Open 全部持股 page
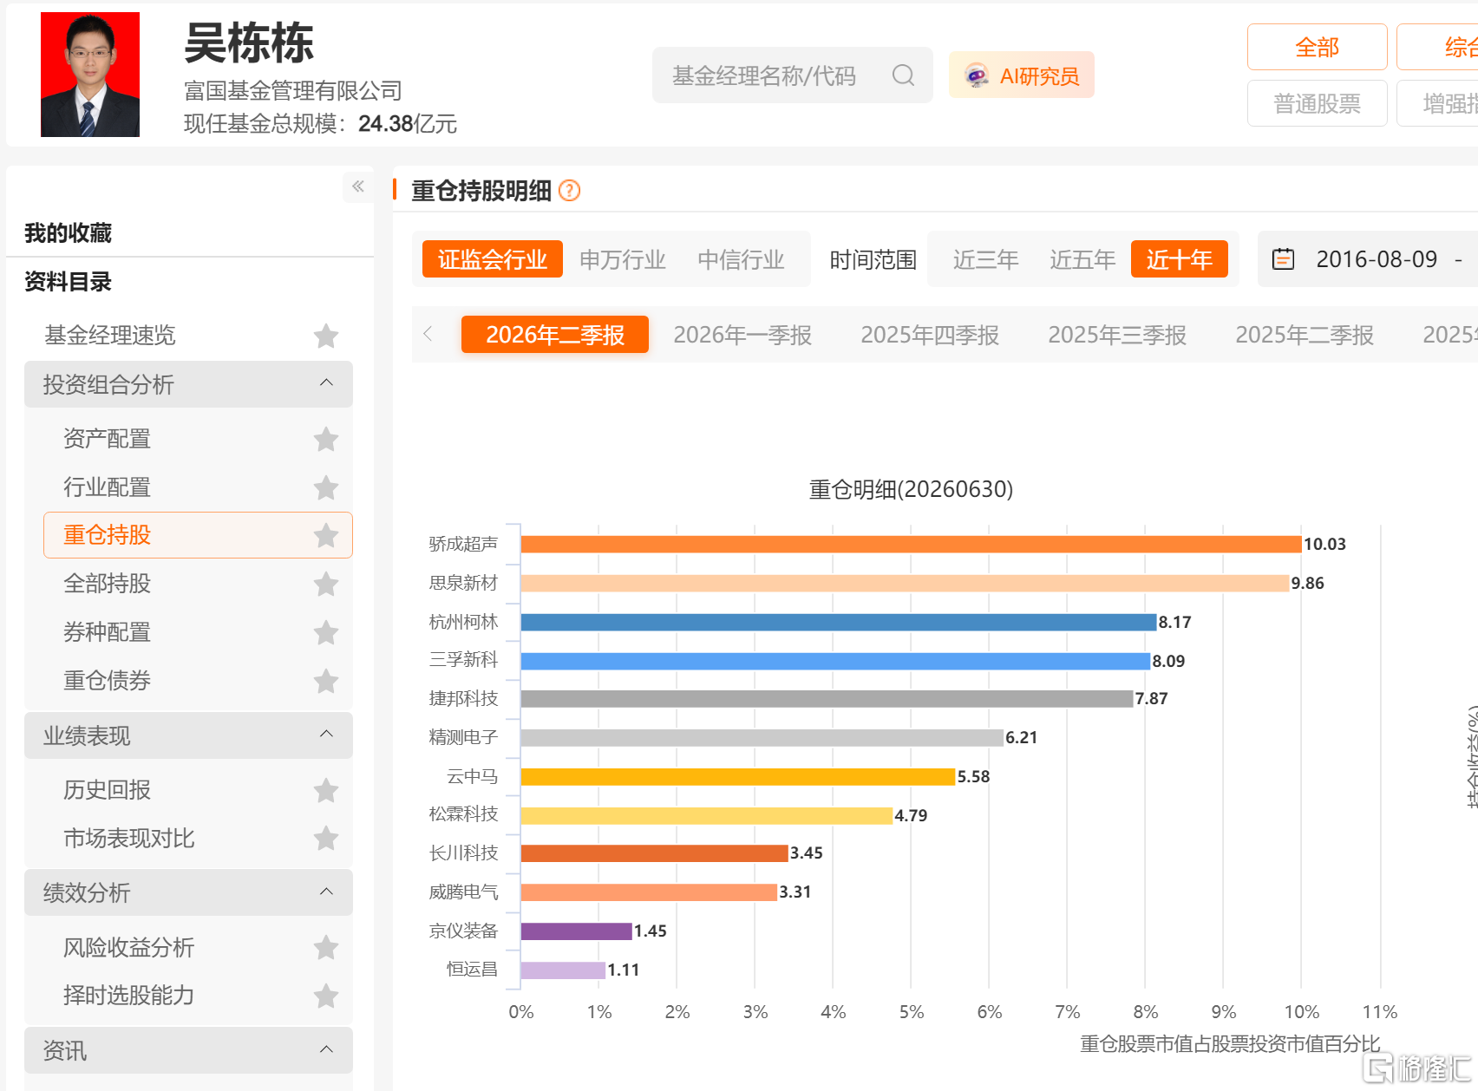Screen dimensions: 1478x1091 click(x=107, y=584)
